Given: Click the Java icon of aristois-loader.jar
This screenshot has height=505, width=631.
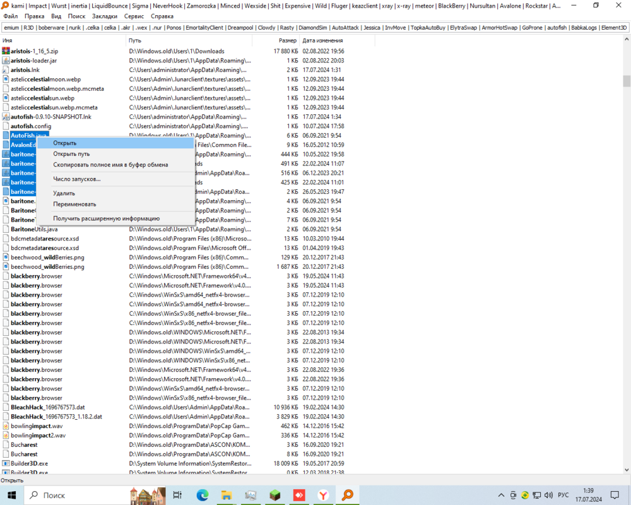Looking at the screenshot, I should [x=6, y=61].
